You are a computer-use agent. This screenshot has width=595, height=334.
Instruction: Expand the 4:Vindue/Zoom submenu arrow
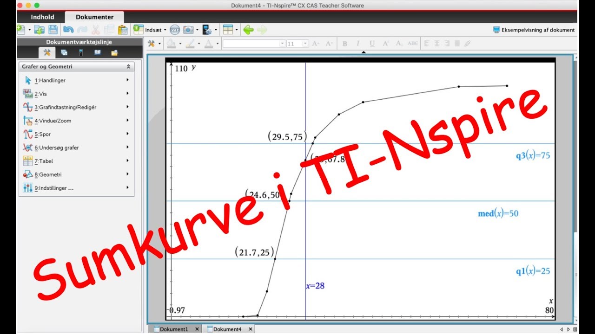point(127,120)
